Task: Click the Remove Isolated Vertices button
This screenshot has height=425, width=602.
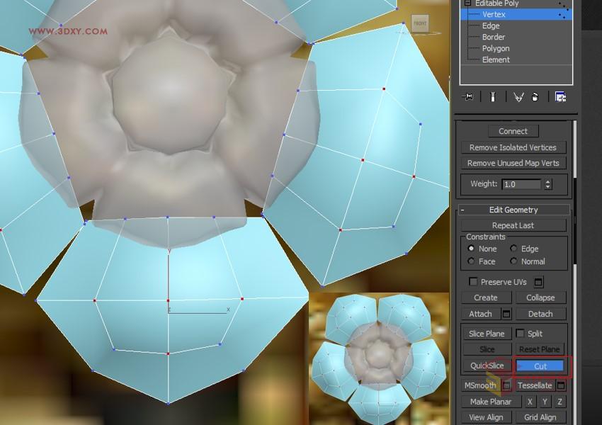Action: pyautogui.click(x=513, y=147)
